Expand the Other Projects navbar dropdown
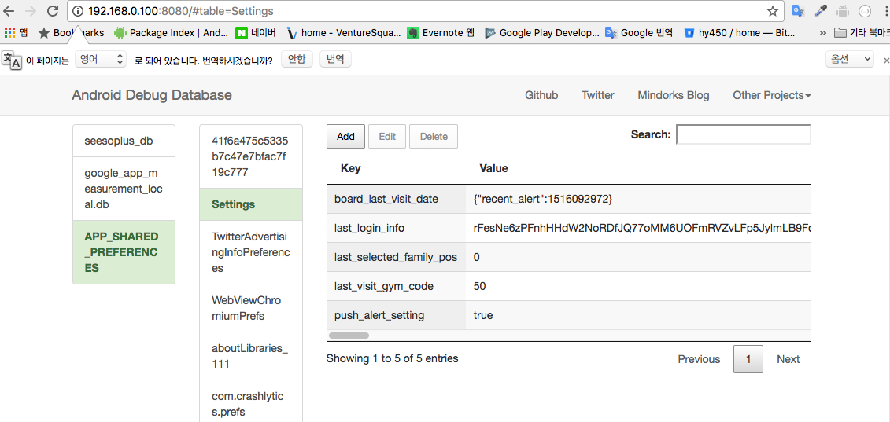 pos(771,95)
